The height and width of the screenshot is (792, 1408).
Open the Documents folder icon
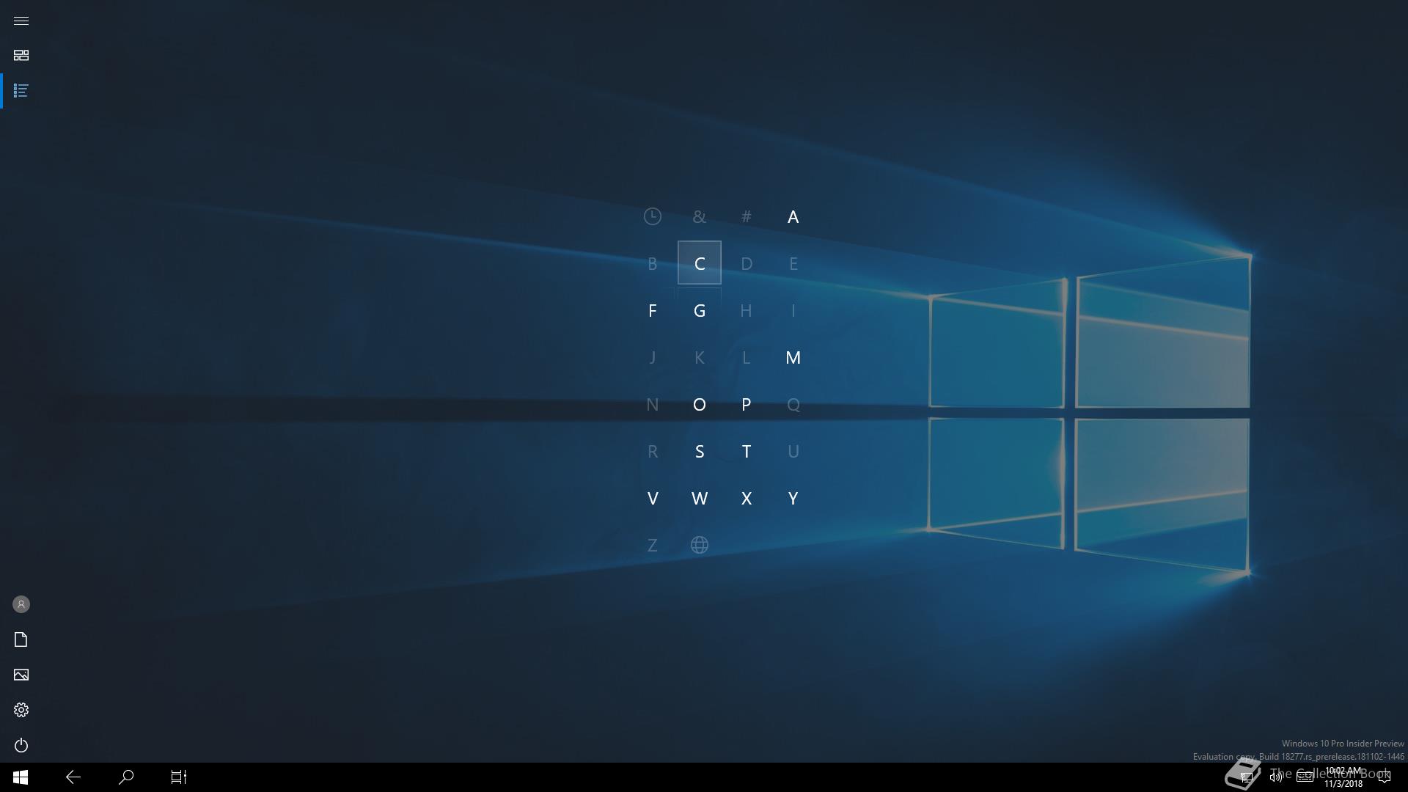click(21, 639)
